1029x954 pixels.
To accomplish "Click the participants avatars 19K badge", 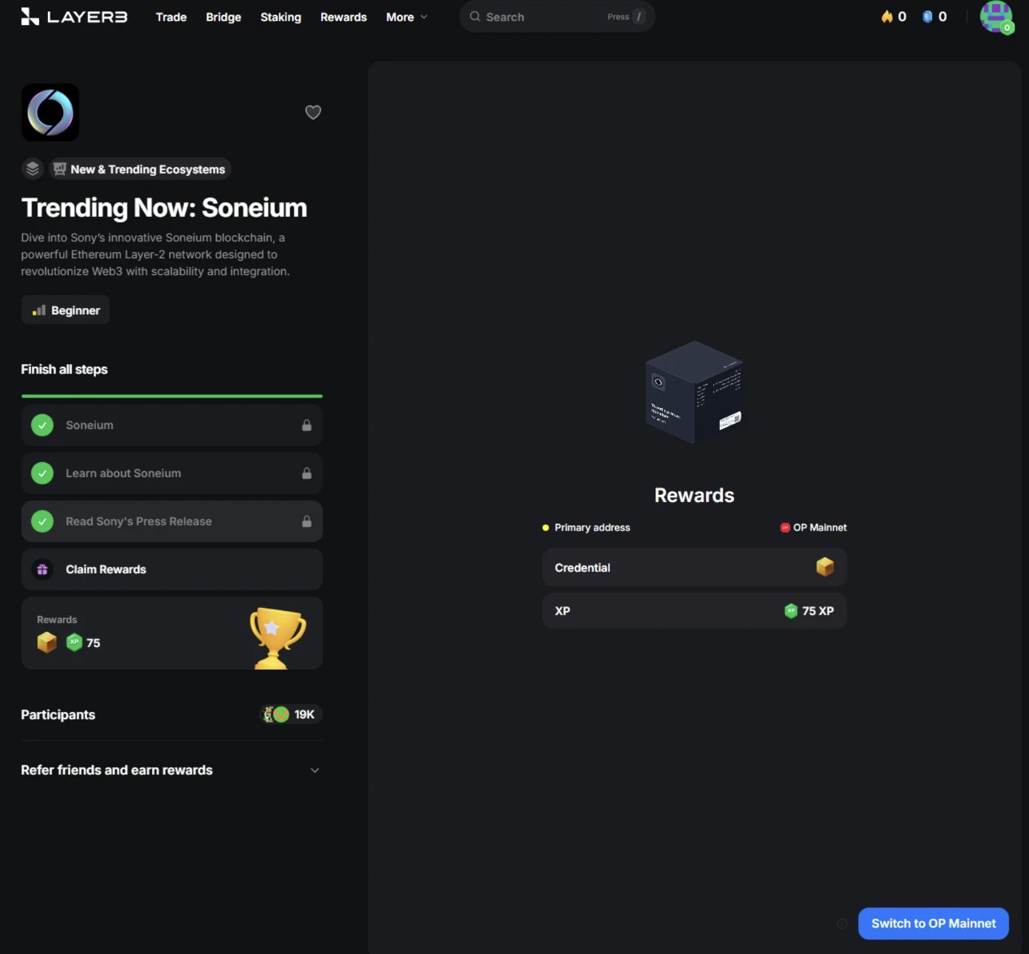I will pyautogui.click(x=290, y=715).
